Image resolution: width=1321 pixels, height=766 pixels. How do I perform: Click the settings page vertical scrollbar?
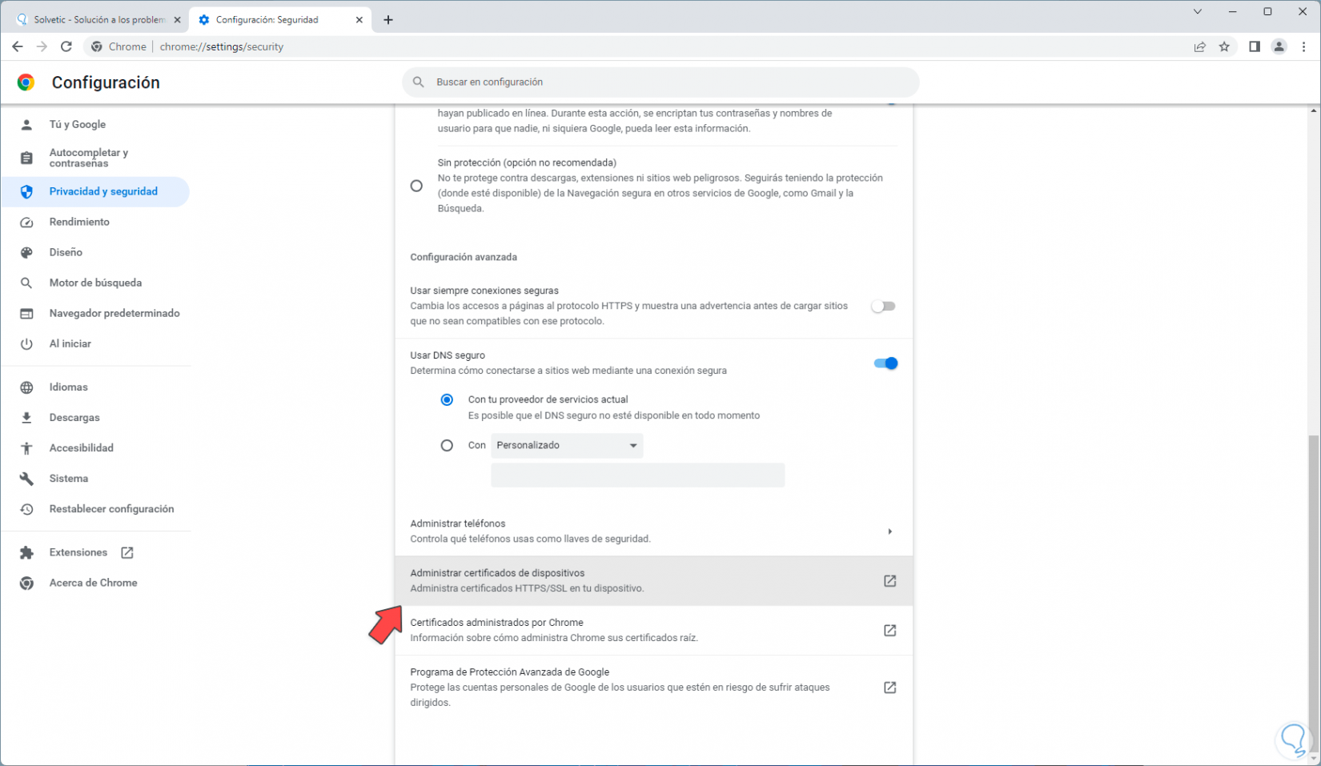(x=1313, y=594)
